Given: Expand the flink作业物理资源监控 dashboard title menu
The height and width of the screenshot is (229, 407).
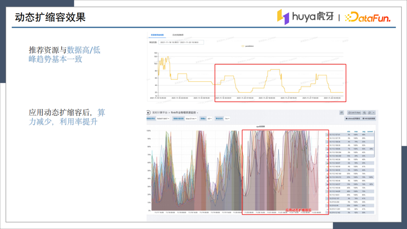Looking at the screenshot, I should point(184,113).
